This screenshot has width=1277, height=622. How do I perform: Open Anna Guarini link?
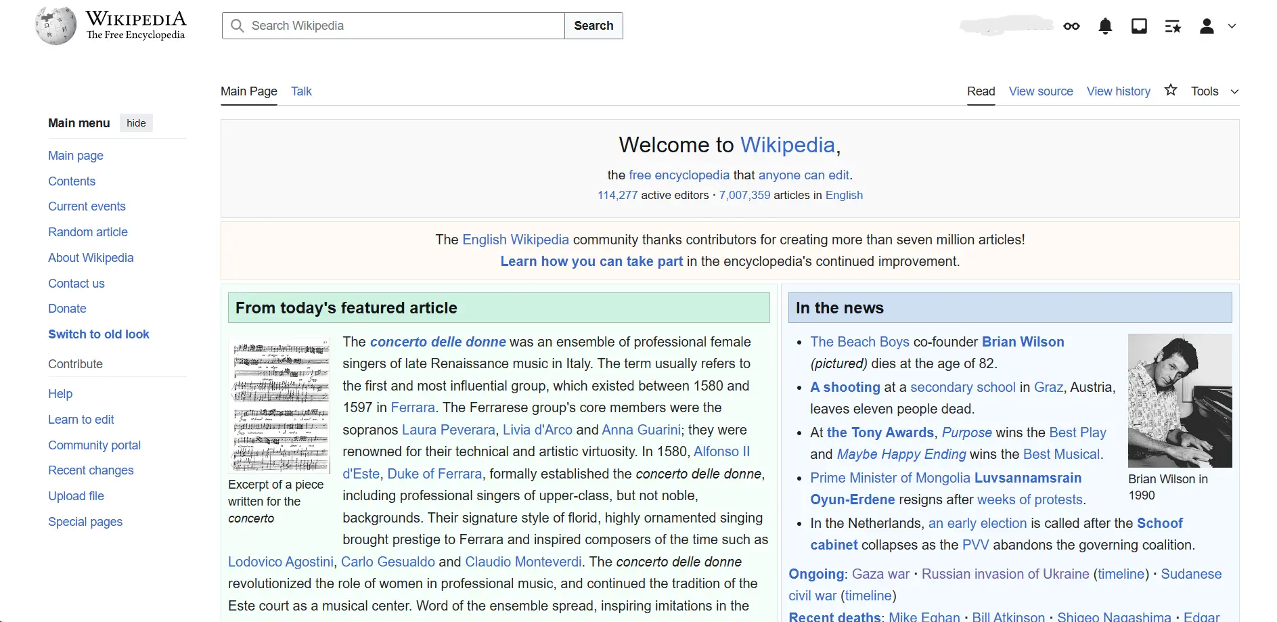point(641,430)
